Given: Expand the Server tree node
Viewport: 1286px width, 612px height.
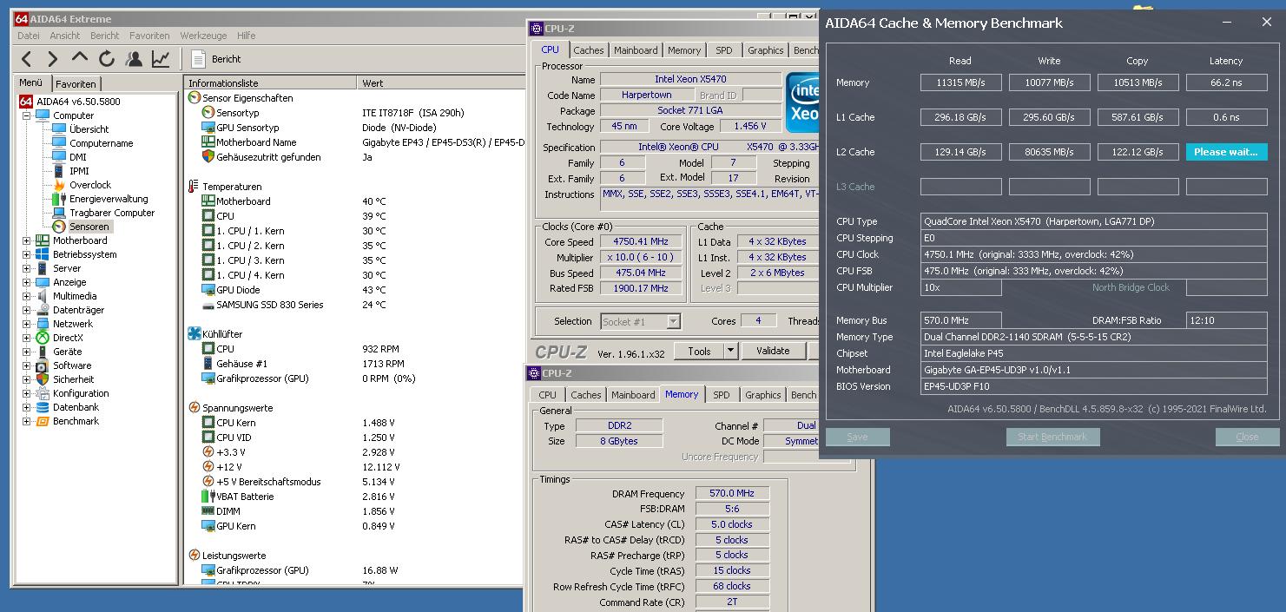Looking at the screenshot, I should click(x=26, y=268).
